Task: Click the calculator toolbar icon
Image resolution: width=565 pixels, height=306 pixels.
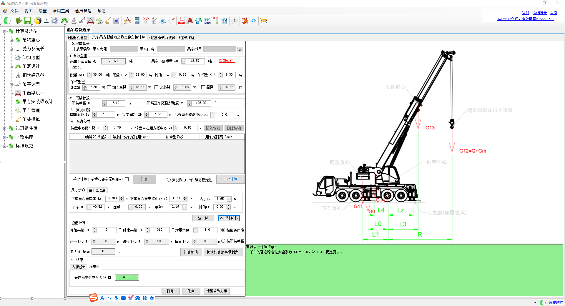Action: point(137,21)
